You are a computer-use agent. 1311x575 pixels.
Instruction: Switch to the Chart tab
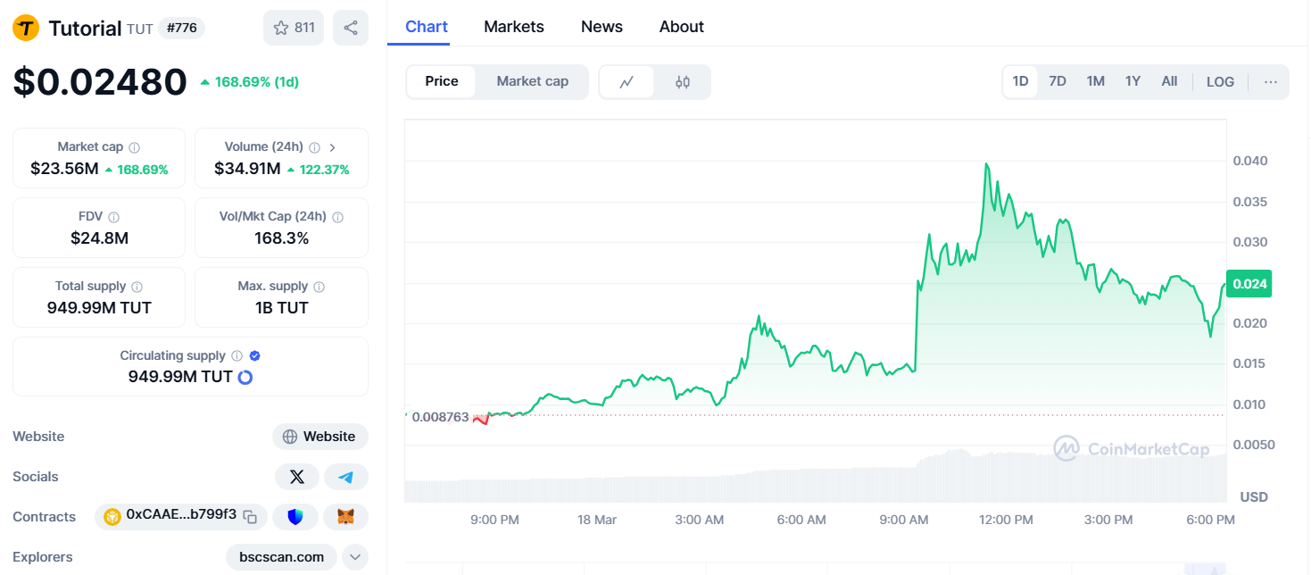click(427, 27)
